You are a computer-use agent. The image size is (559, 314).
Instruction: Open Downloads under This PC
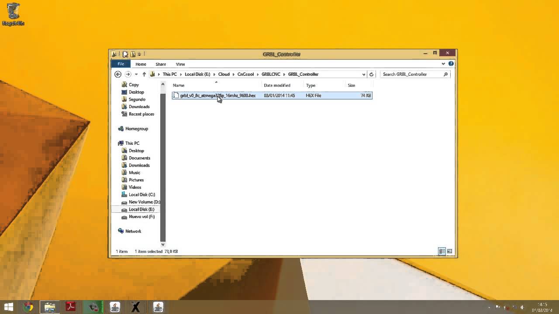tap(139, 165)
